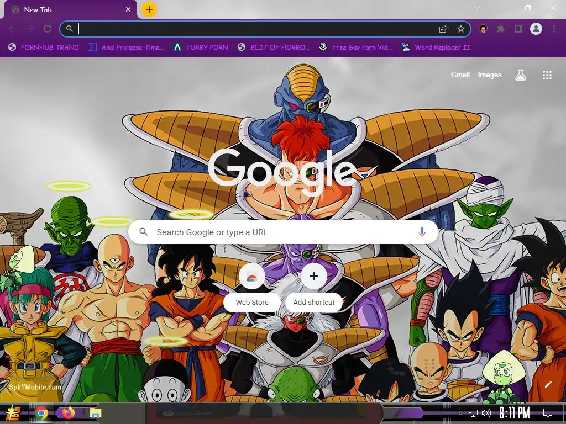
Task: Launch Firefox from the taskbar
Action: 68,413
